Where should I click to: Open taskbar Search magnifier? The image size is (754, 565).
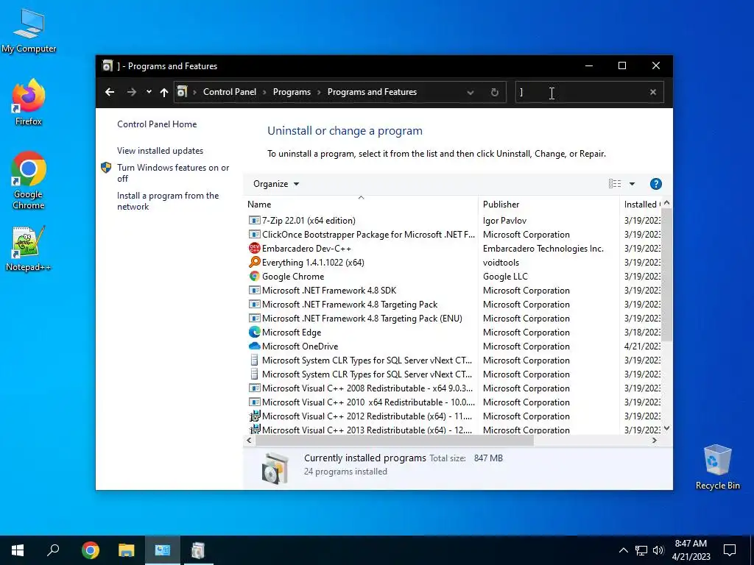(x=53, y=550)
